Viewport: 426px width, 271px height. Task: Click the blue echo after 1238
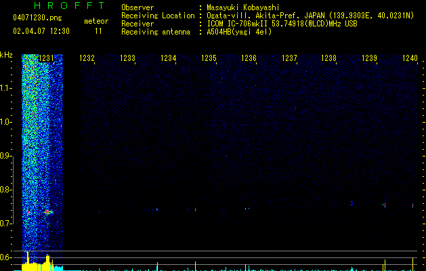352,203
